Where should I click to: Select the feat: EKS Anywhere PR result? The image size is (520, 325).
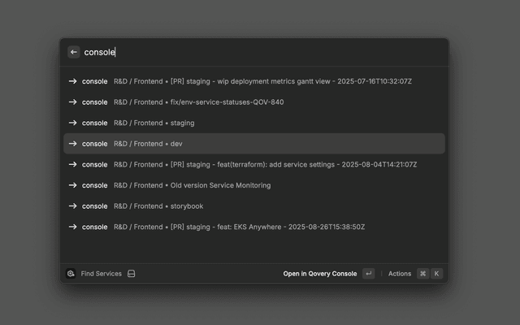(267, 227)
